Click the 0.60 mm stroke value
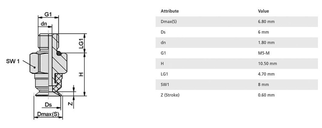 coord(266,95)
